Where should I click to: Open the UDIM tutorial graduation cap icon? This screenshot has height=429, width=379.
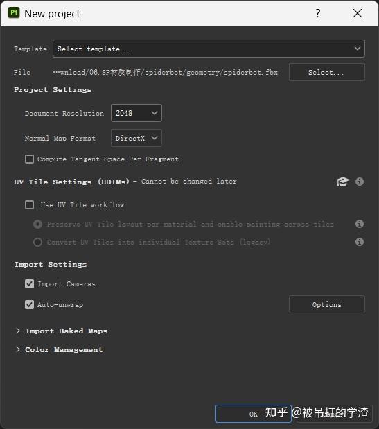[342, 182]
